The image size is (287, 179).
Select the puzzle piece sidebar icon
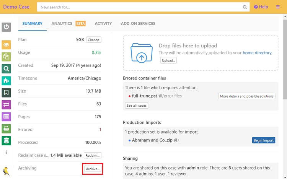point(7,81)
